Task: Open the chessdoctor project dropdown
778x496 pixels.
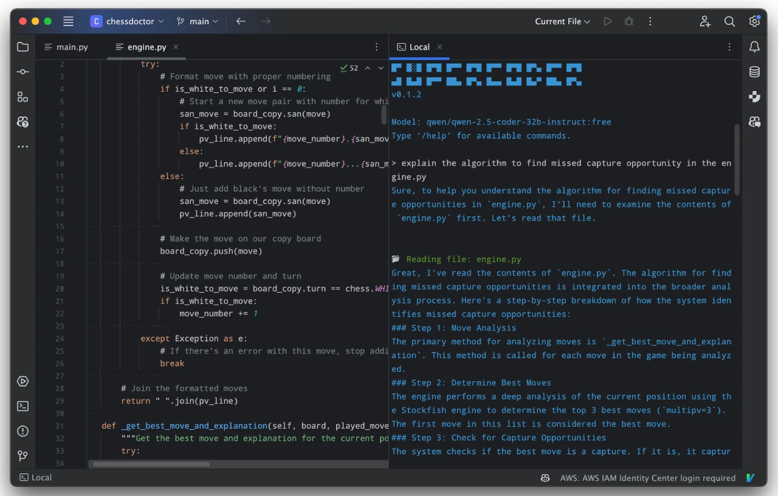Action: [x=127, y=21]
